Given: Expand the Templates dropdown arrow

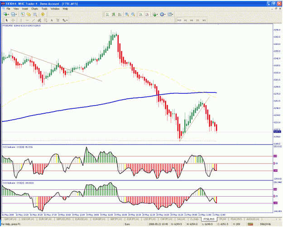Looking at the screenshot, I should [173, 14].
